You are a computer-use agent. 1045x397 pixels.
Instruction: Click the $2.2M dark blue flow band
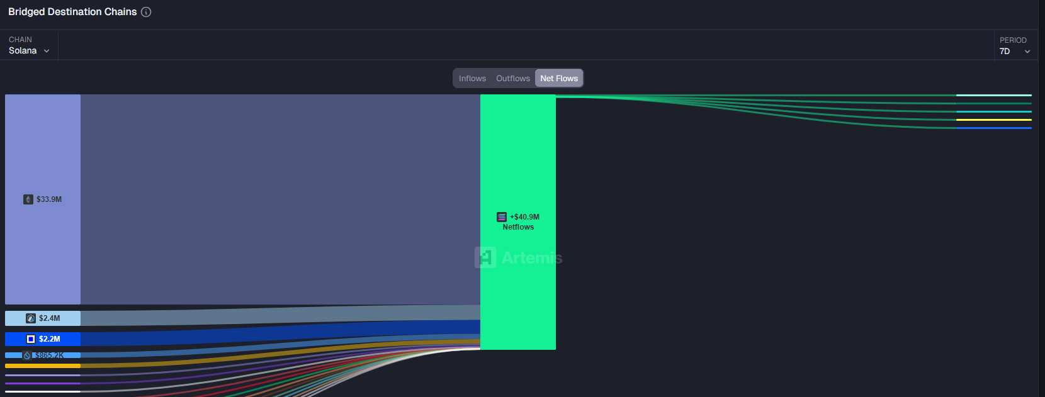point(280,334)
